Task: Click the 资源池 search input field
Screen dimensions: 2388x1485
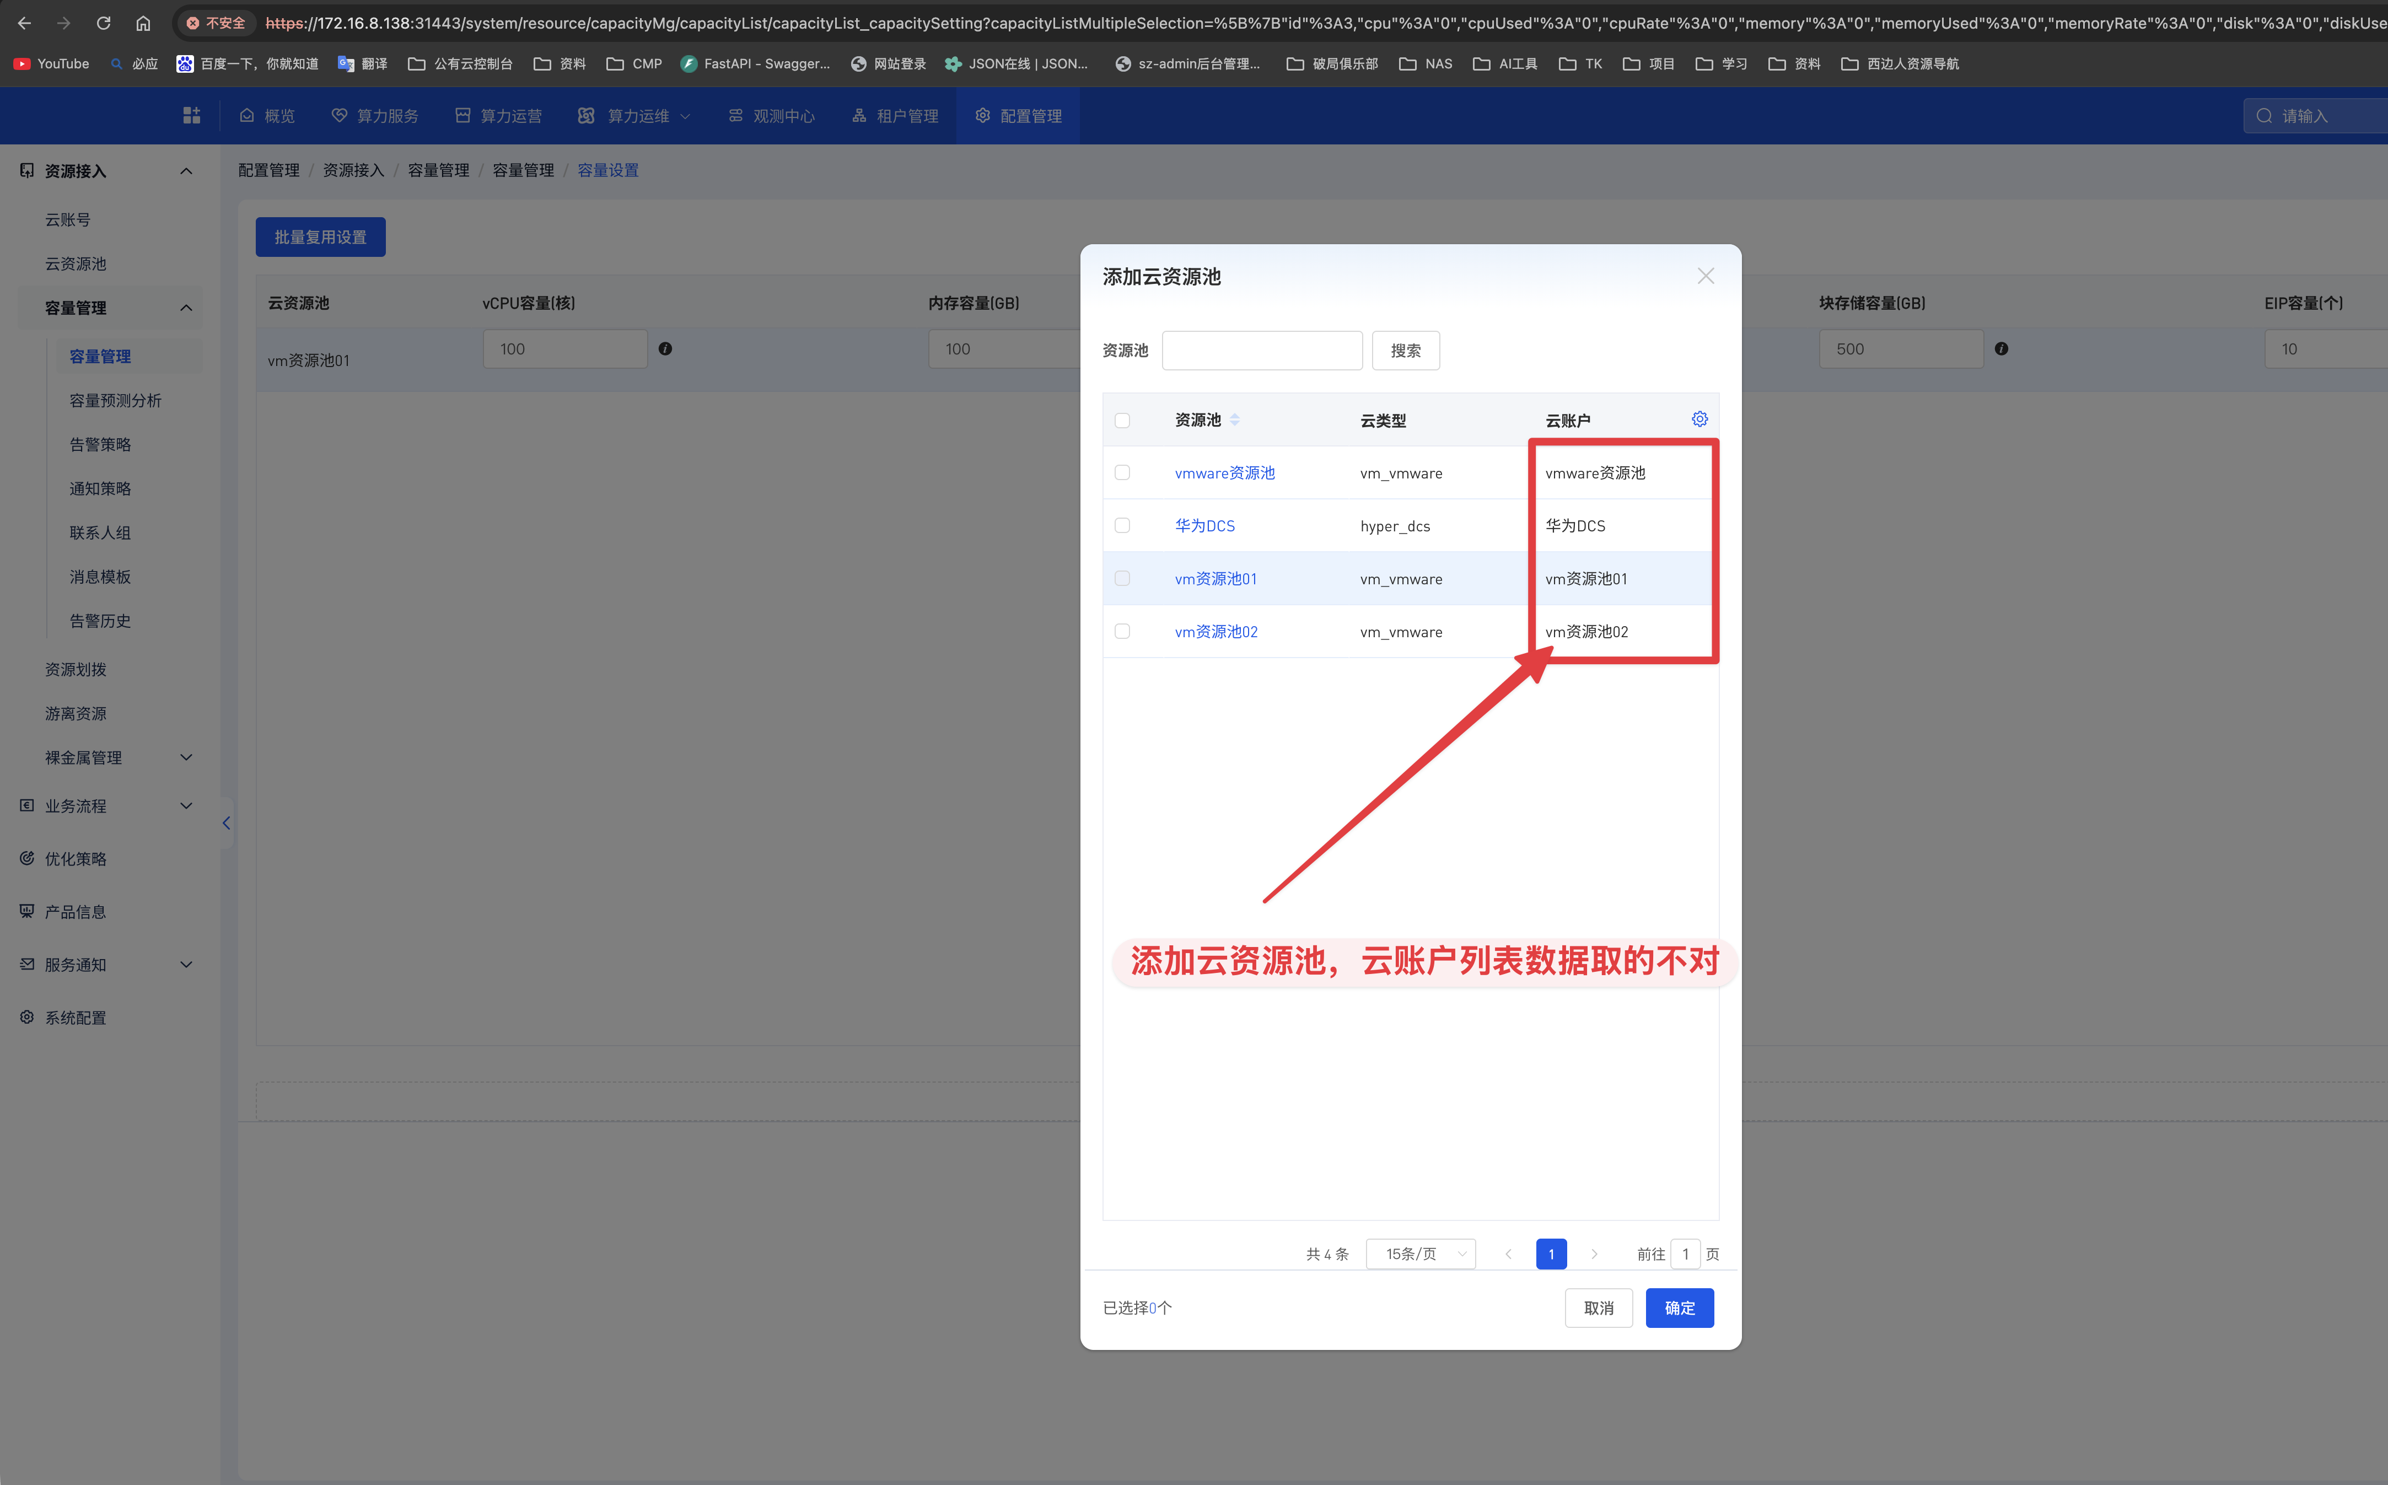Action: pos(1262,351)
